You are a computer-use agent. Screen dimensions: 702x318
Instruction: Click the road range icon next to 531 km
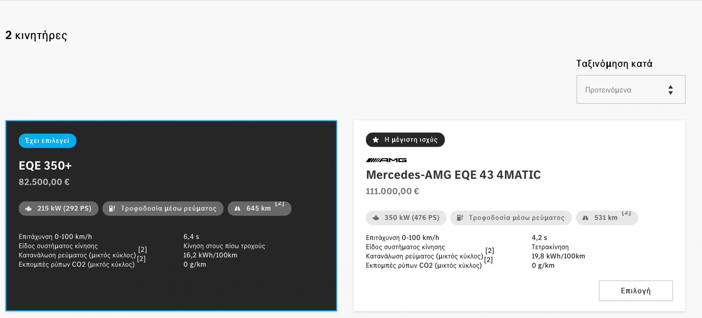point(585,218)
